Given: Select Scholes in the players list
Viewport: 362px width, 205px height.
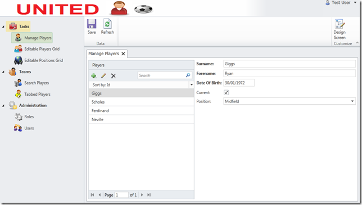Looking at the screenshot, I should point(141,102).
